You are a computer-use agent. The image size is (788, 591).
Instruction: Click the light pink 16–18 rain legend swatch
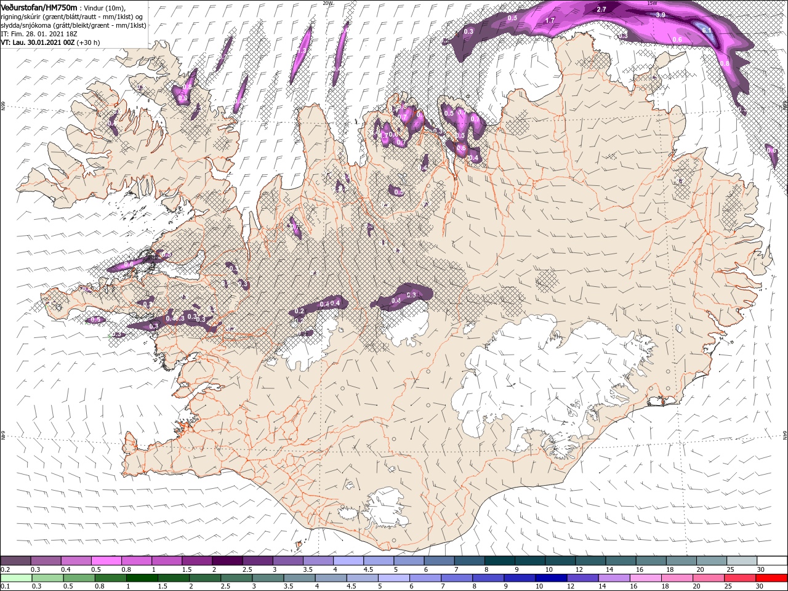coord(647,577)
